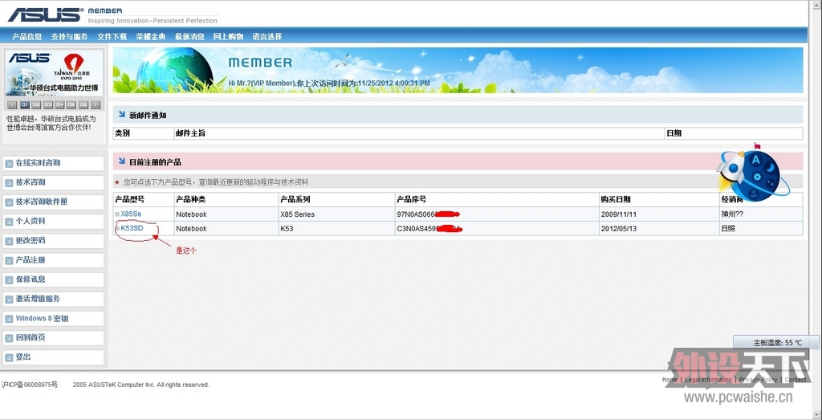Jump to carousel slide 02
The width and height of the screenshot is (822, 420).
[36, 105]
